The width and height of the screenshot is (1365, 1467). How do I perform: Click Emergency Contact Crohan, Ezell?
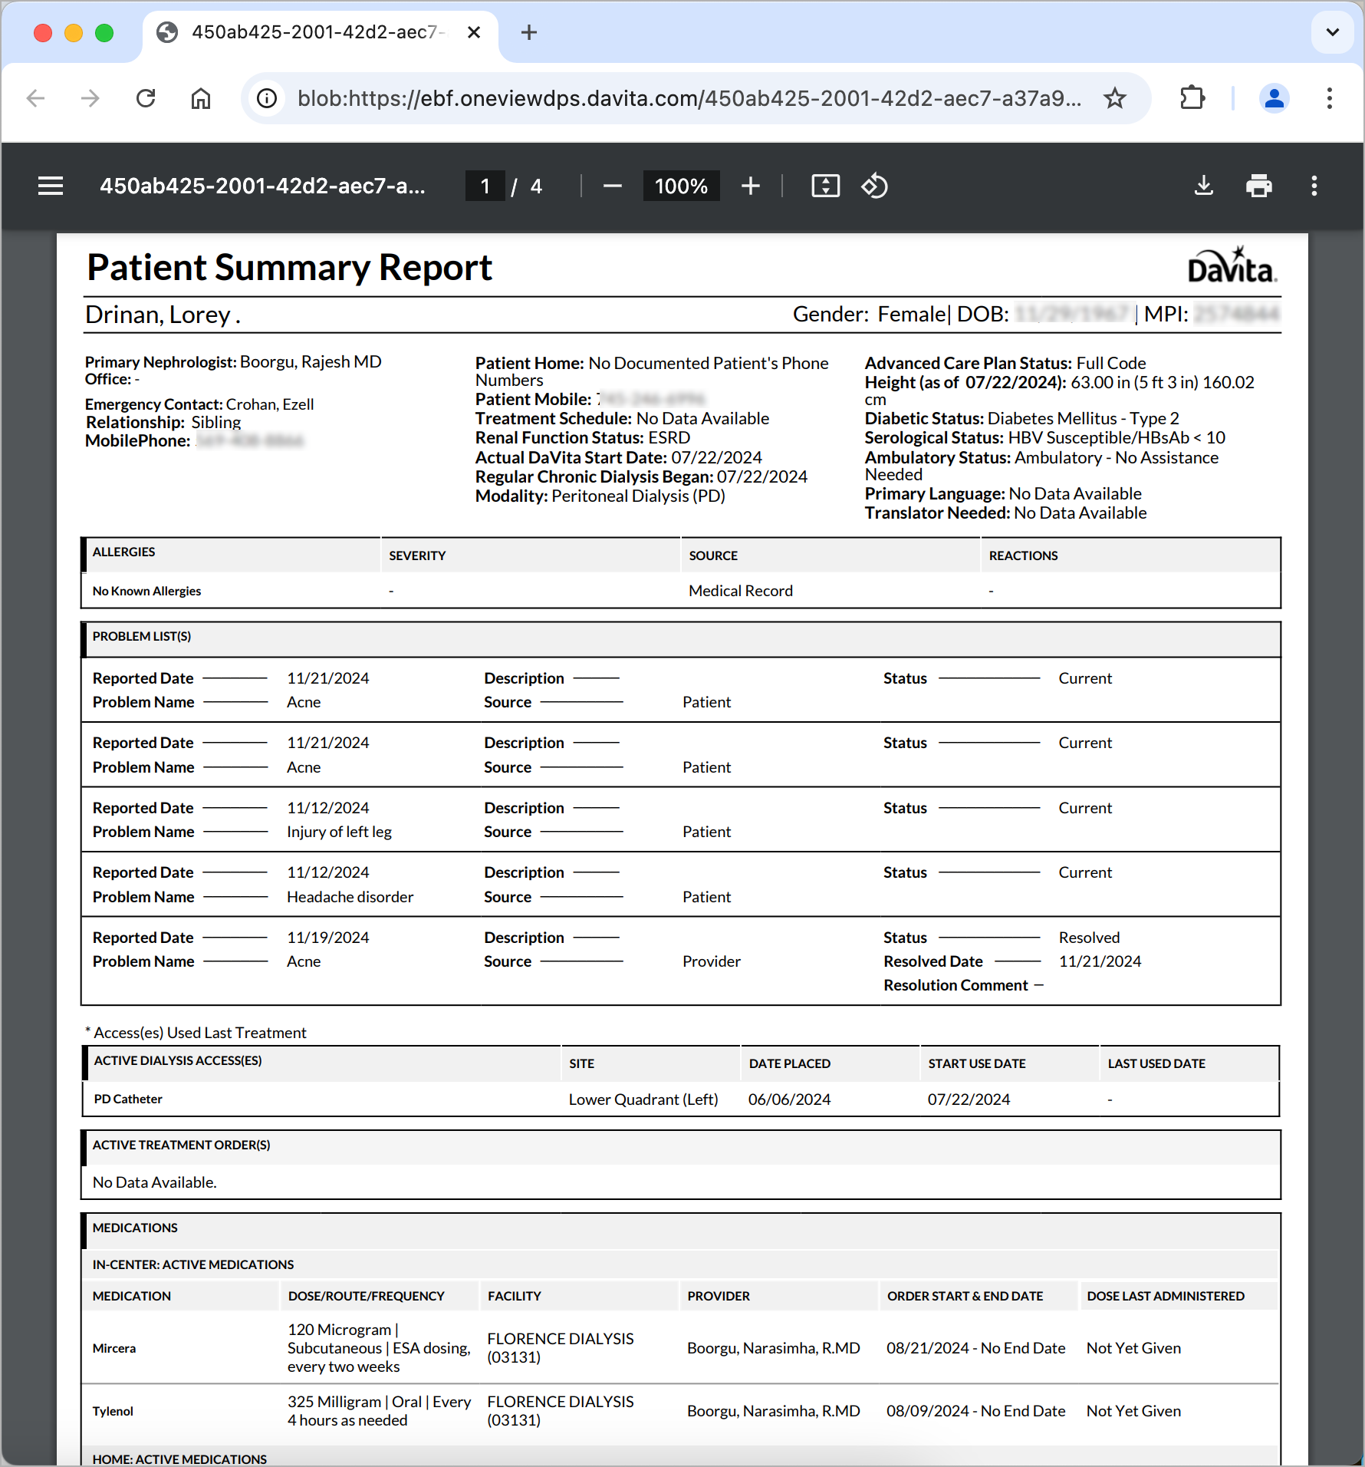pyautogui.click(x=199, y=404)
